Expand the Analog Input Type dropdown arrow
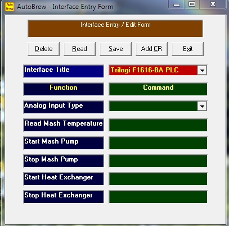Viewport: 229px width, 226px height. pos(202,107)
